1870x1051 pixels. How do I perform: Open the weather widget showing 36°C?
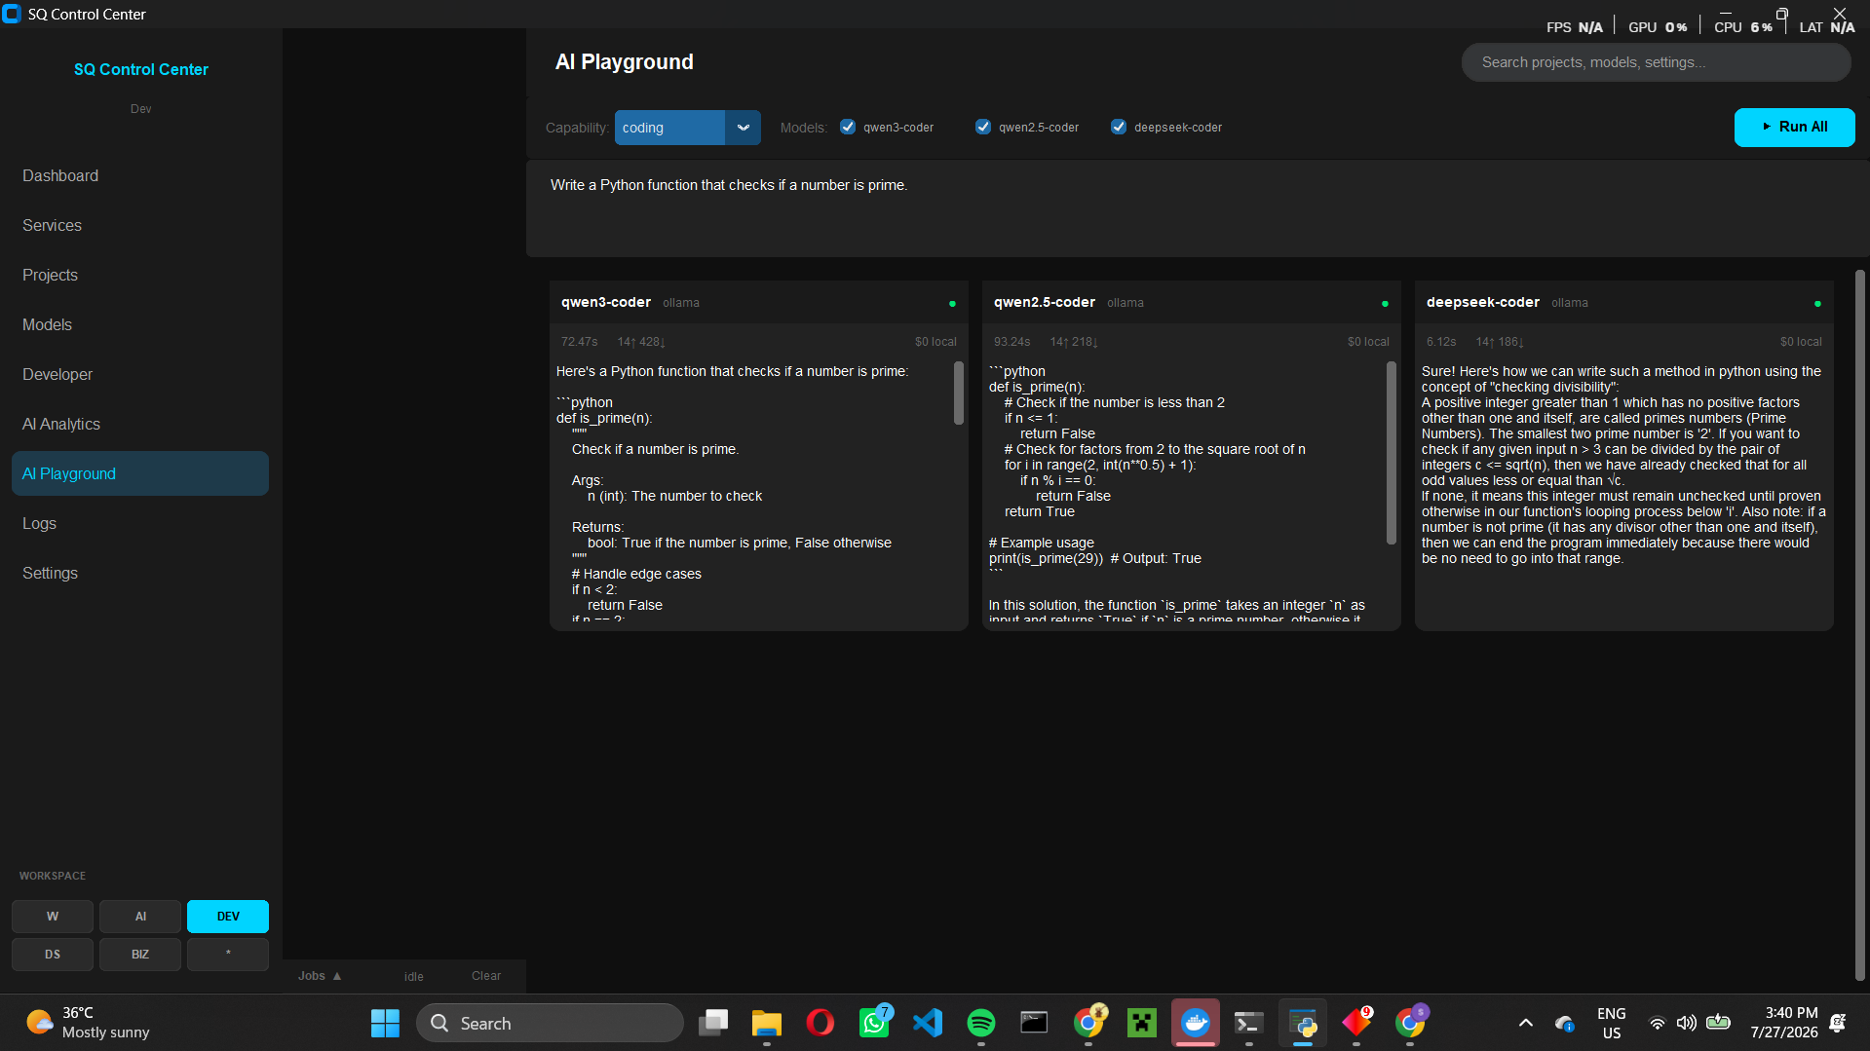(x=88, y=1023)
